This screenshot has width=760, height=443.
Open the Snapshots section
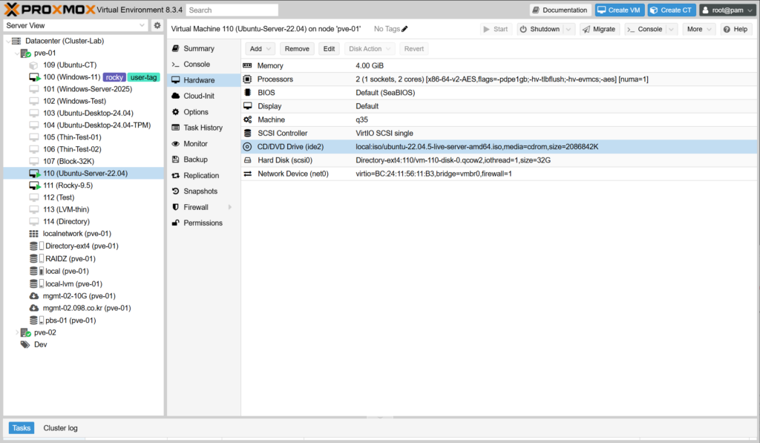coord(200,191)
